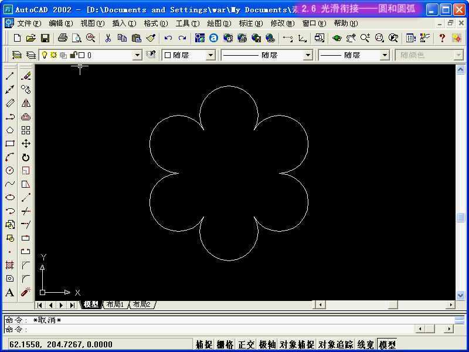Screen dimensions: 469x352
Task: Click the New drawing icon
Action: [18, 38]
